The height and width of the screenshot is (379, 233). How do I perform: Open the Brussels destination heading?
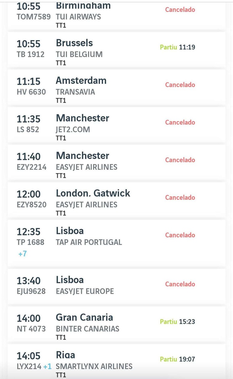click(74, 43)
